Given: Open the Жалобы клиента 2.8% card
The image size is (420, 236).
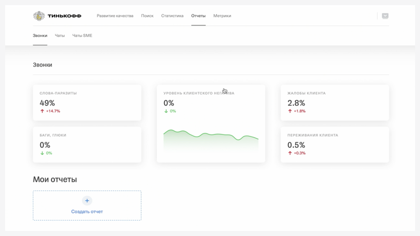Looking at the screenshot, I should click(335, 103).
